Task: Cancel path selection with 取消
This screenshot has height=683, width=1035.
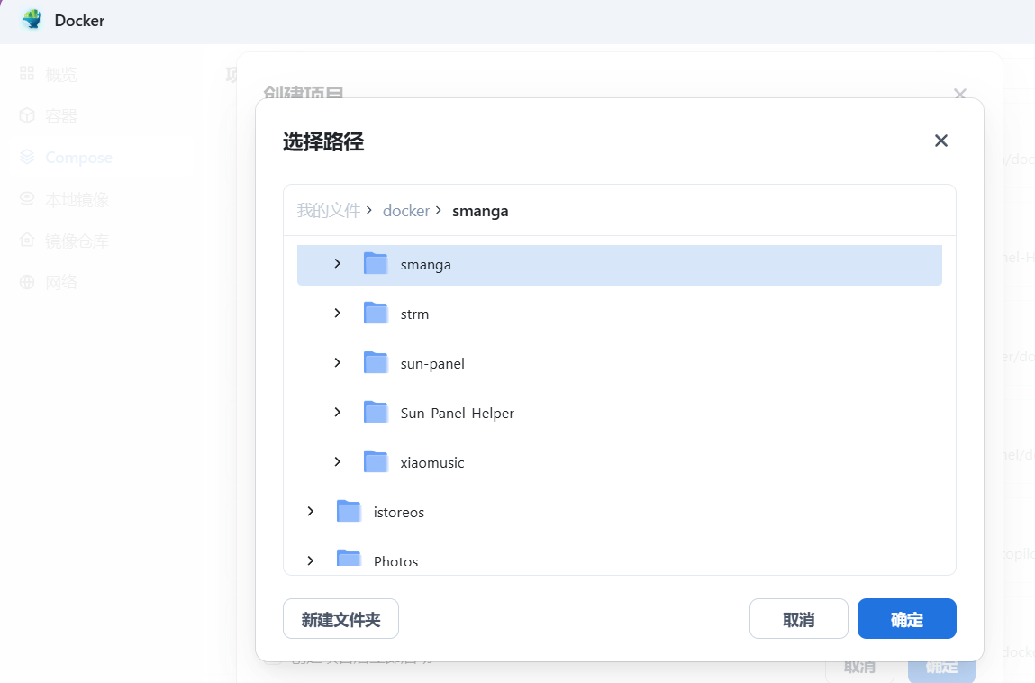Action: (x=798, y=619)
